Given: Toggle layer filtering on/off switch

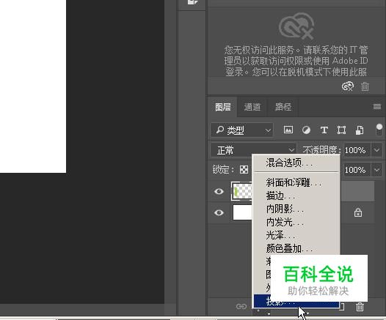Looking at the screenshot, I should tap(379, 130).
